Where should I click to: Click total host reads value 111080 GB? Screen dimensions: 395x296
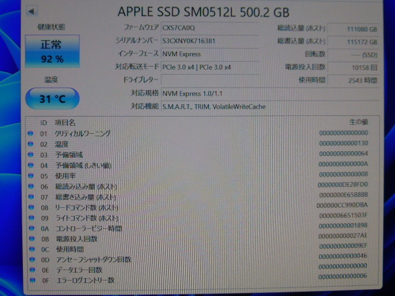pos(352,29)
